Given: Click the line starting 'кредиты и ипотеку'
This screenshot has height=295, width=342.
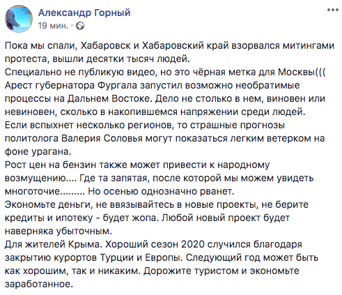Looking at the screenshot, I should point(147,218).
